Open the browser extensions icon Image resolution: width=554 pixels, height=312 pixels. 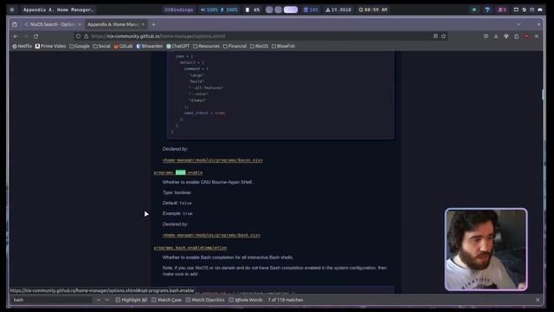(x=516, y=36)
